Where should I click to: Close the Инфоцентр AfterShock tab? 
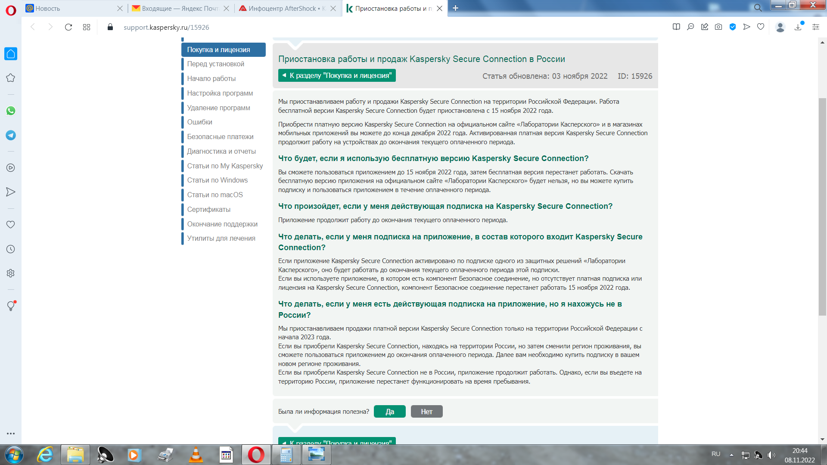333,8
